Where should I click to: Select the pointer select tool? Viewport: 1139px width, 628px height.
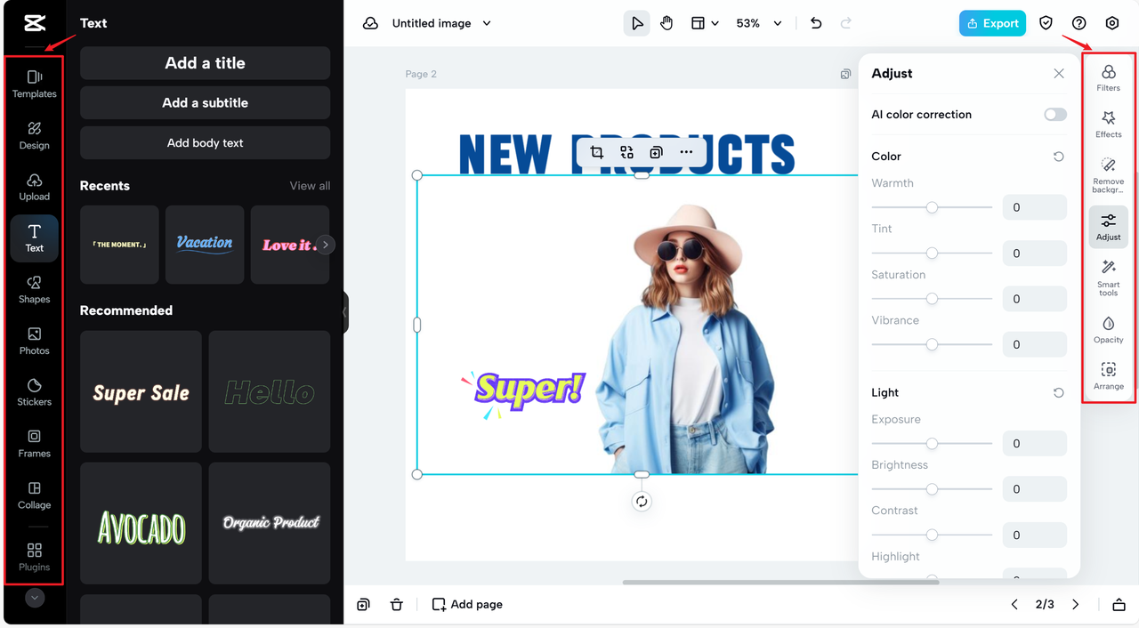coord(637,23)
